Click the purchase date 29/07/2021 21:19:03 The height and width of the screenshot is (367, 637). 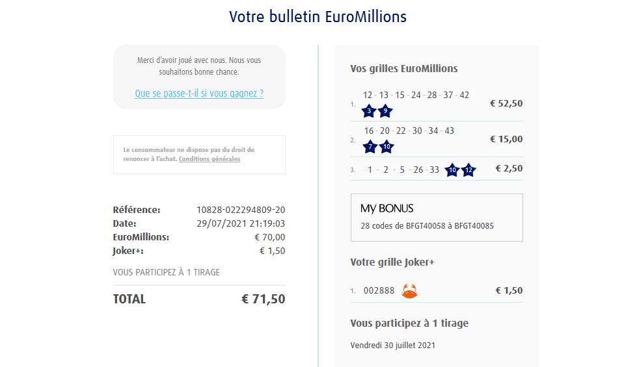point(241,223)
